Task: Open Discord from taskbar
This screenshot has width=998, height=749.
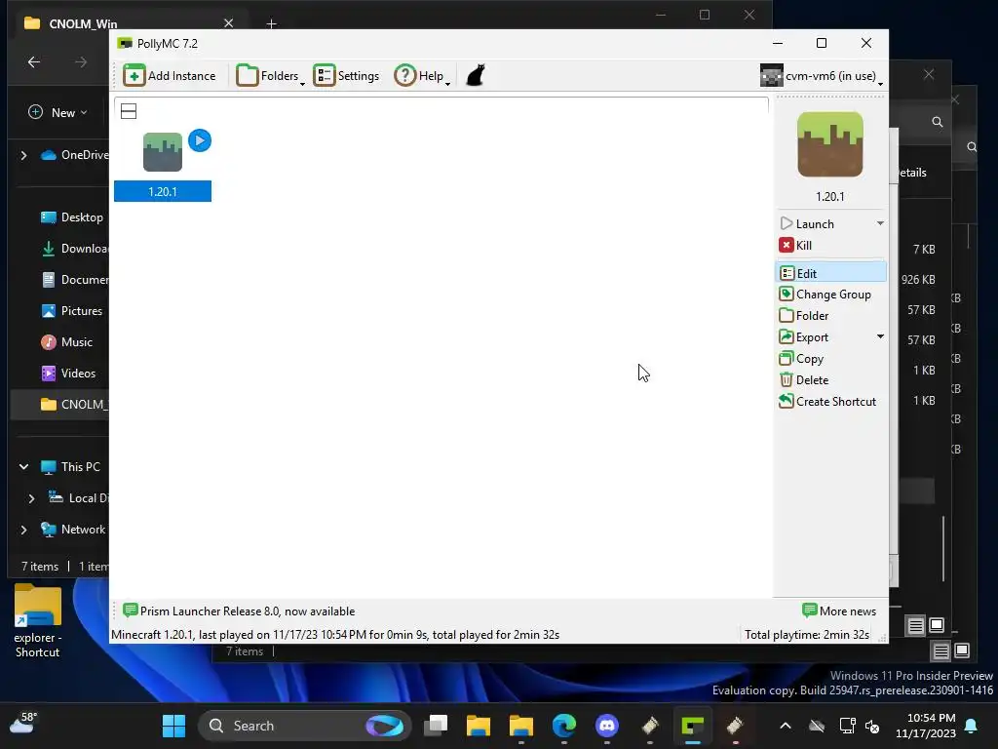Action: point(606,726)
